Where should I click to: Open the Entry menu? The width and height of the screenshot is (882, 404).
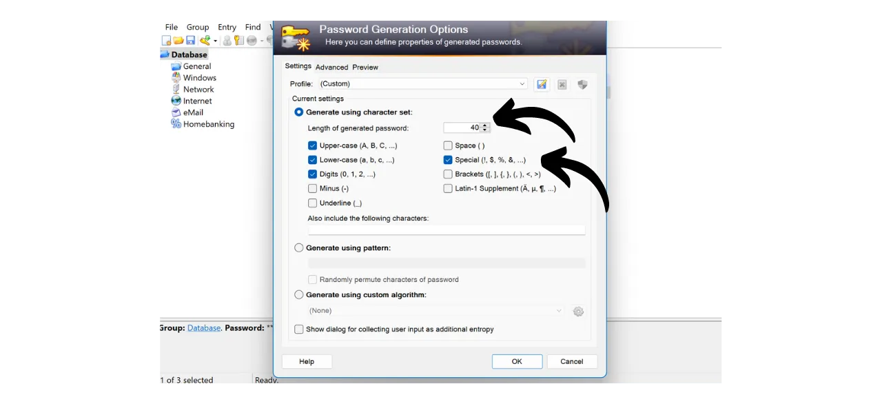tap(227, 27)
